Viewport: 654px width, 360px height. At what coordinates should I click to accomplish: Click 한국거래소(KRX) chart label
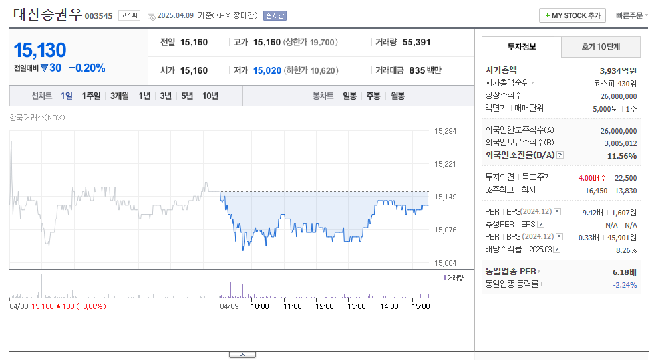click(37, 118)
